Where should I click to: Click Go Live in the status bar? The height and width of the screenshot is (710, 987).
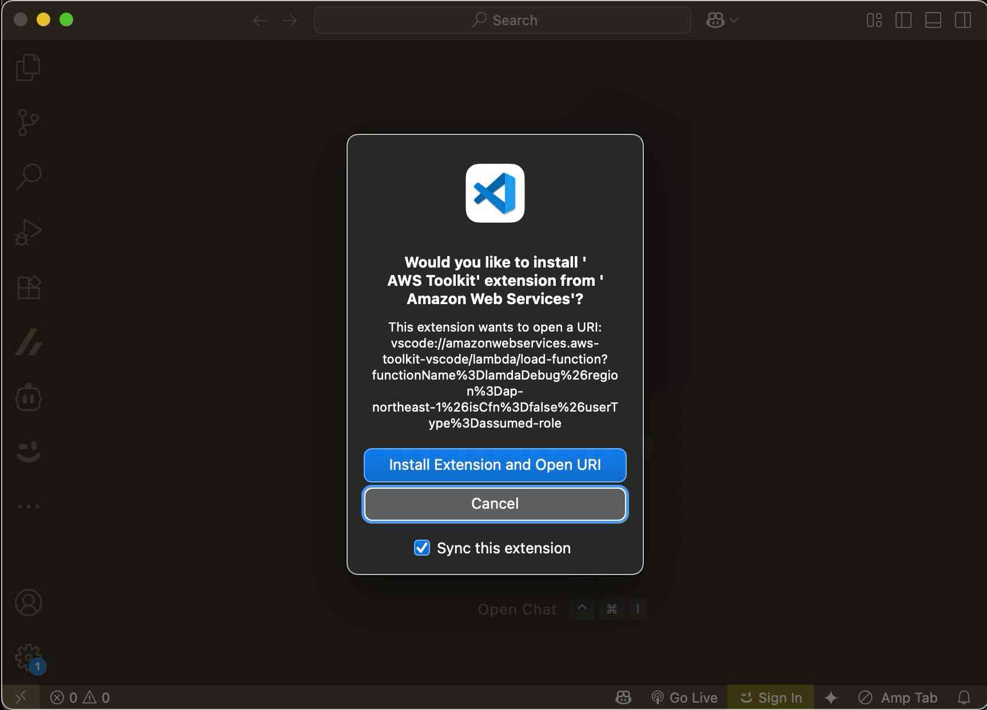(x=684, y=697)
